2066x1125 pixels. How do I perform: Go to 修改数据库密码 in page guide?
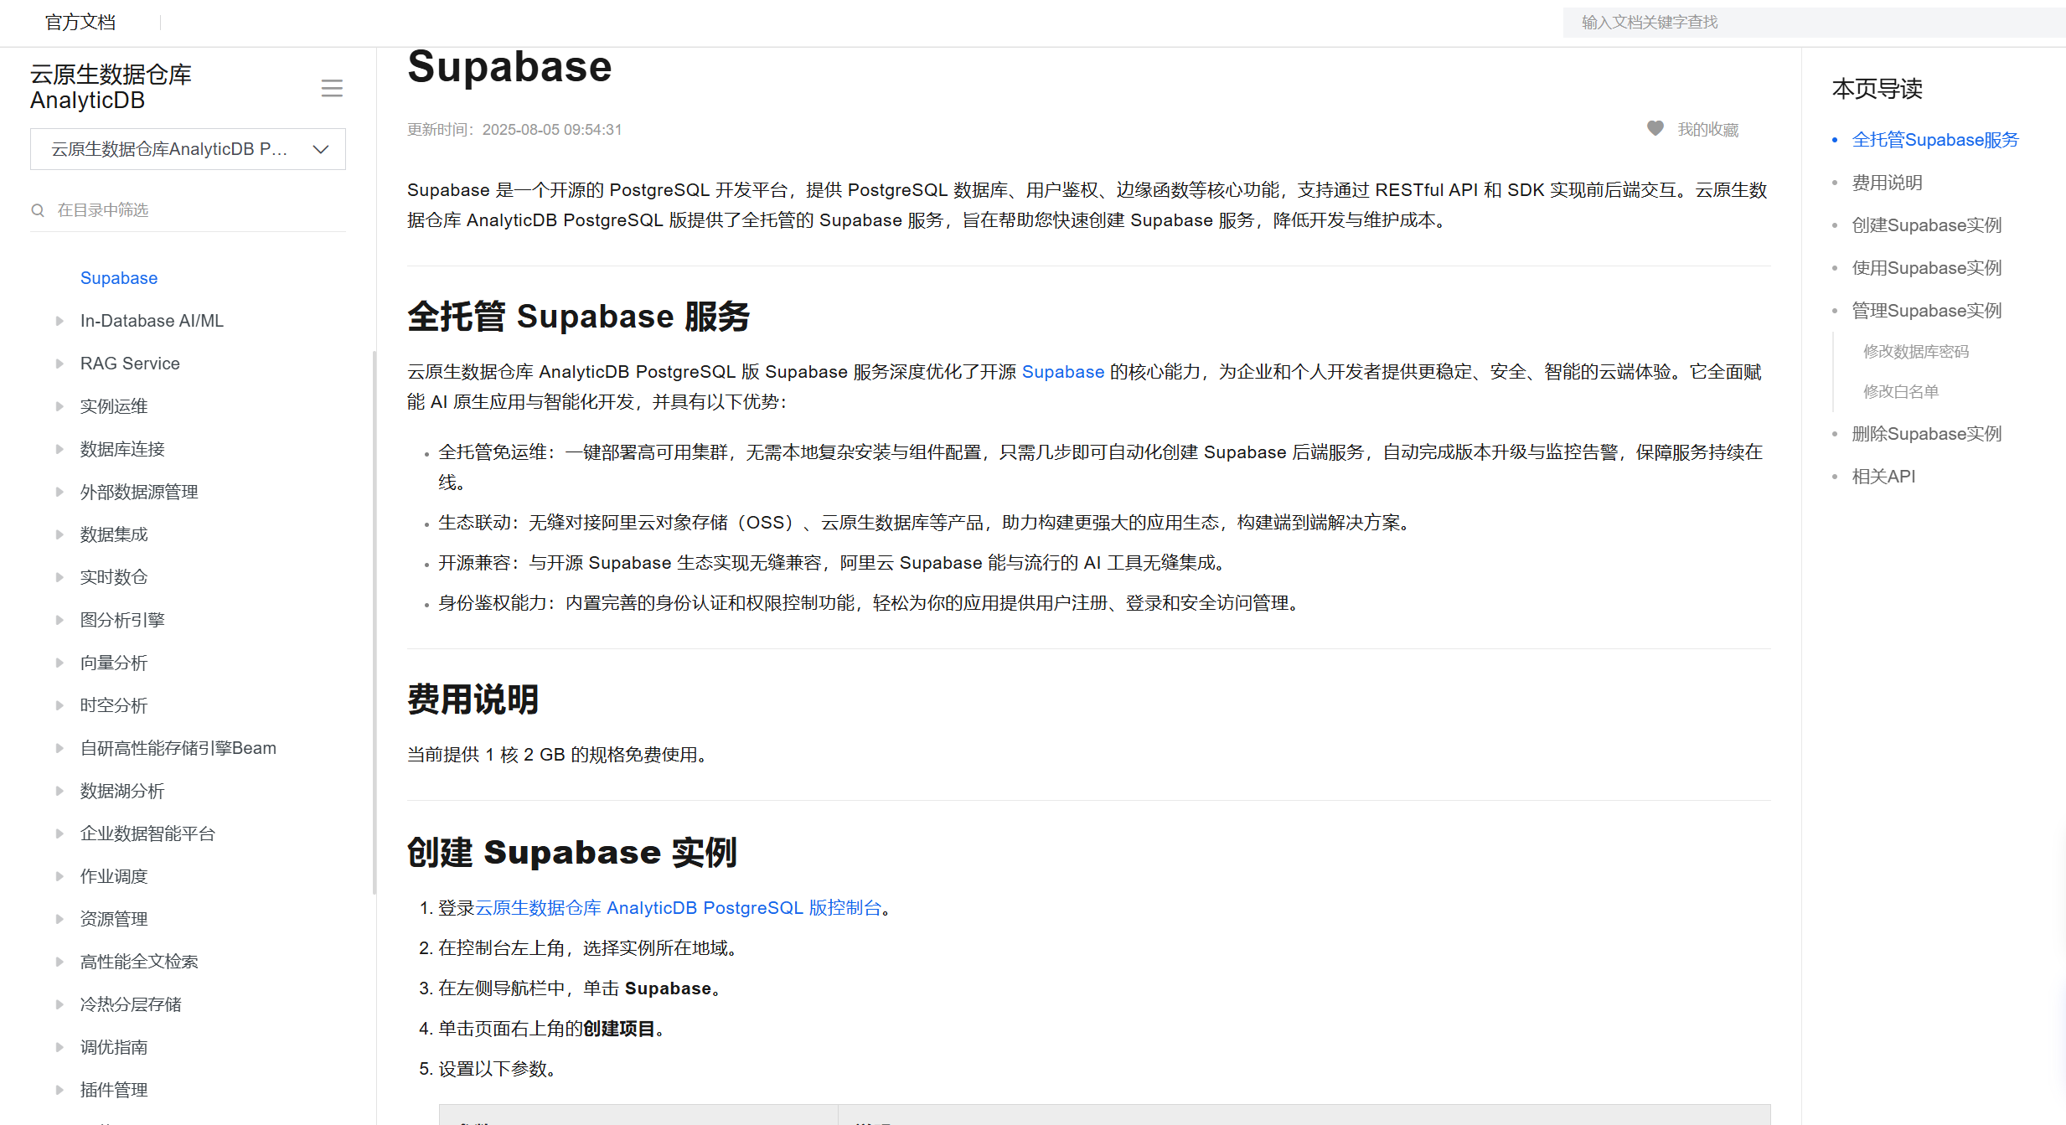coord(1915,352)
